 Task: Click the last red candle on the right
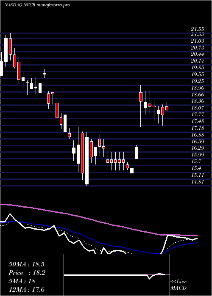(x=167, y=108)
